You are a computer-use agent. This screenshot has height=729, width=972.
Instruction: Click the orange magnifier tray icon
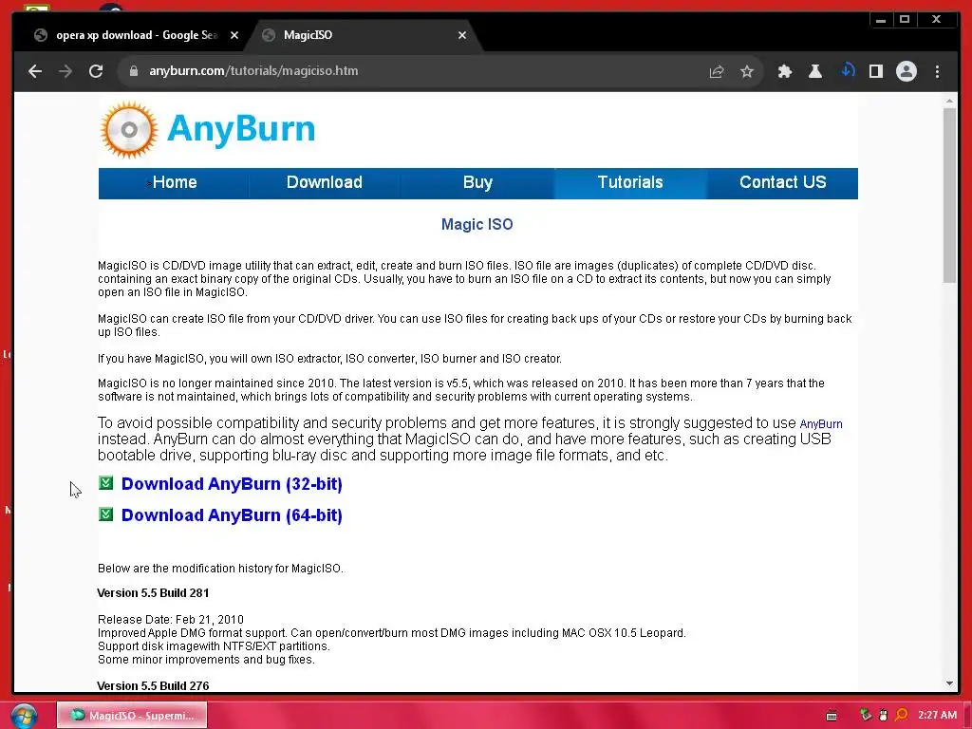[902, 716]
